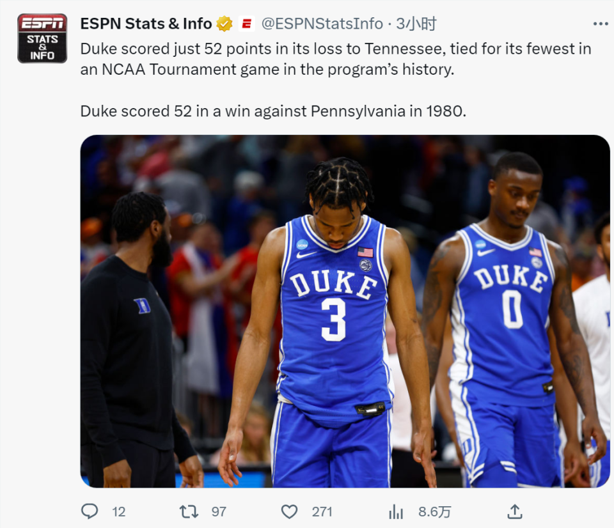Click the like count 271
Screen dimensions: 614x528
(x=322, y=511)
